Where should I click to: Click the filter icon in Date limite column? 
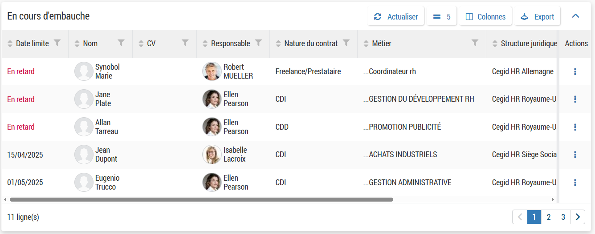tap(57, 43)
